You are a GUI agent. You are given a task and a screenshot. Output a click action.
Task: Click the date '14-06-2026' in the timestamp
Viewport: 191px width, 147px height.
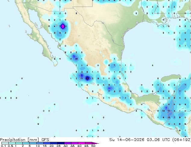[x=130, y=140]
